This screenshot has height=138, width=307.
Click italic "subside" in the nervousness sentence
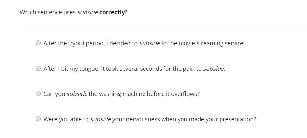101,119
